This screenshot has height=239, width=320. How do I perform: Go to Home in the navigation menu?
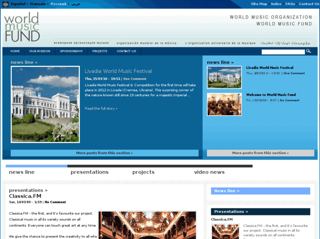pos(15,51)
